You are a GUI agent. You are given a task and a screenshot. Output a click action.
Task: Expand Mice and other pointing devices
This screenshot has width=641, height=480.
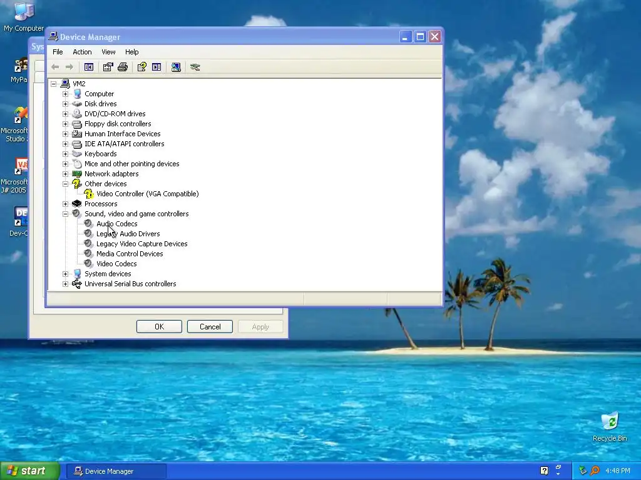(x=65, y=164)
